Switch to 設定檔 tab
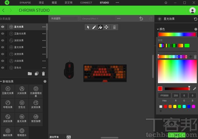 (69, 3)
